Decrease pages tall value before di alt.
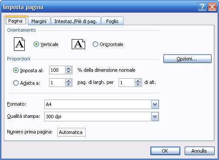 138,84
